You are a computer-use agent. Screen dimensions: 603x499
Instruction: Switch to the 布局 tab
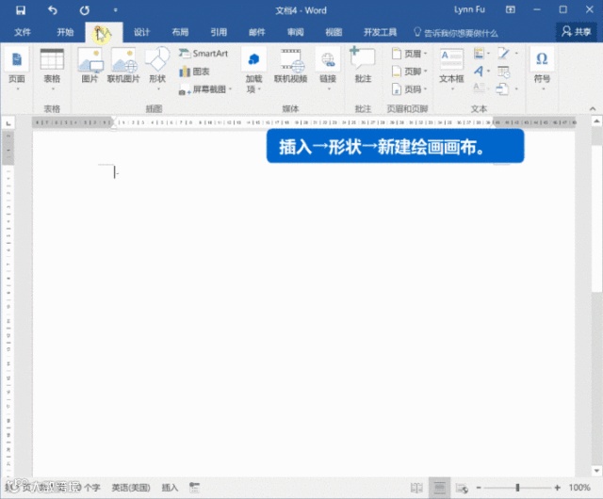click(x=180, y=32)
